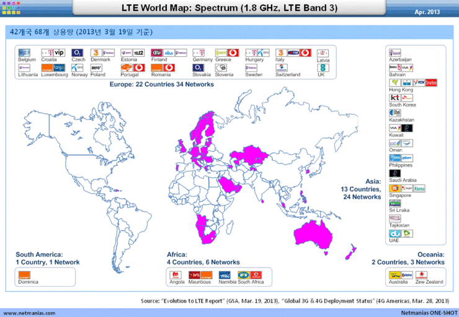Click the highlighted Kazakhstan region on map
Image resolution: width=459 pixels, height=317 pixels.
(x=249, y=155)
